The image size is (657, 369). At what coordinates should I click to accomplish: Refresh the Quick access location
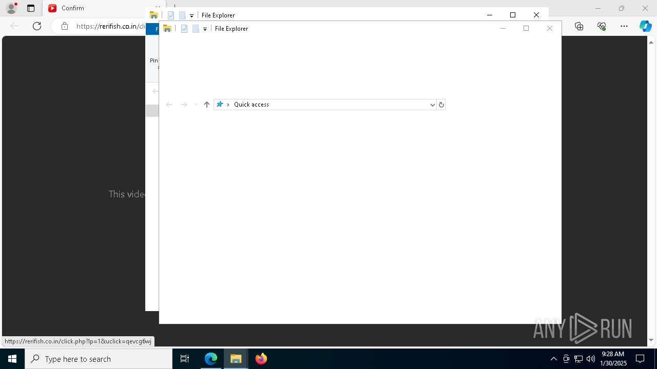tap(441, 105)
